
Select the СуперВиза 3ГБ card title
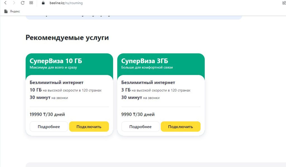[145, 61]
